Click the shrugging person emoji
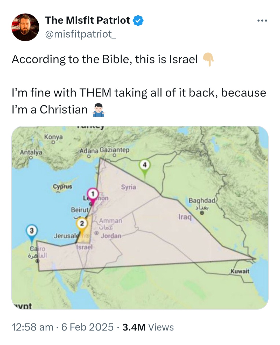The width and height of the screenshot is (280, 345). pyautogui.click(x=98, y=110)
